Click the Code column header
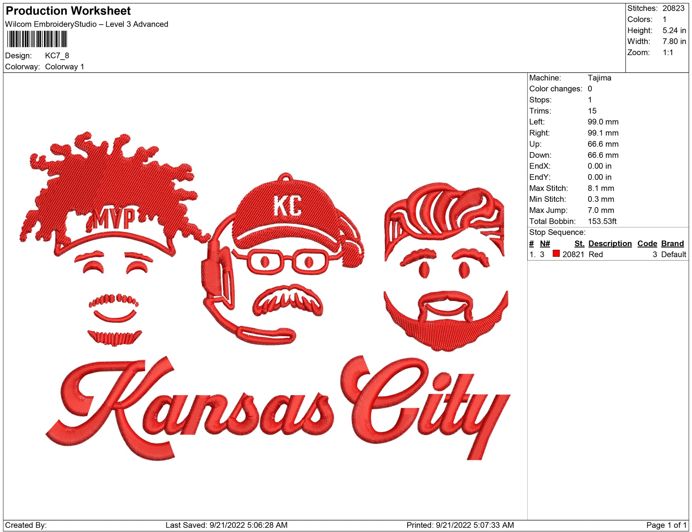 point(647,243)
